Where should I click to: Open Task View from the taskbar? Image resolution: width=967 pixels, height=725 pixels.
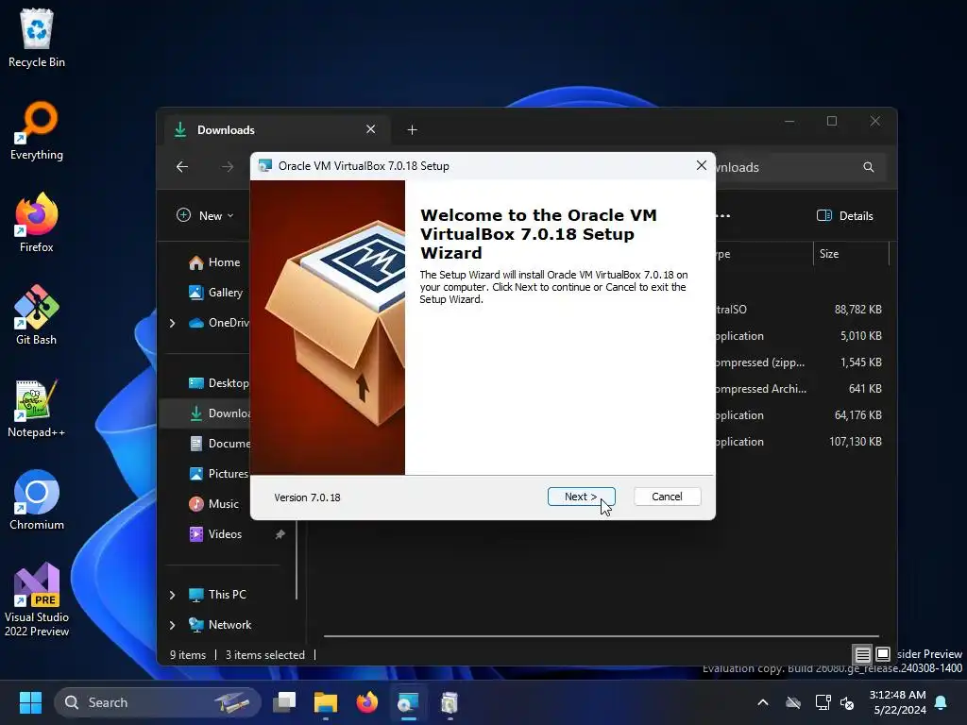(x=284, y=702)
